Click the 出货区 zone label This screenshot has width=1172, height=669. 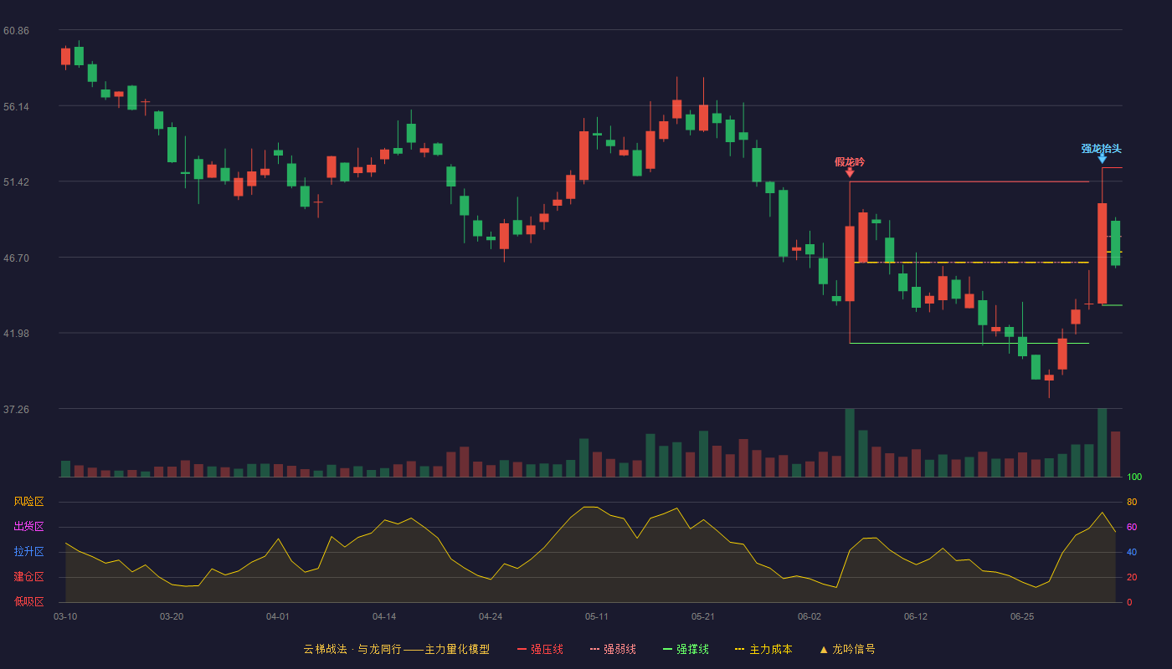point(28,527)
